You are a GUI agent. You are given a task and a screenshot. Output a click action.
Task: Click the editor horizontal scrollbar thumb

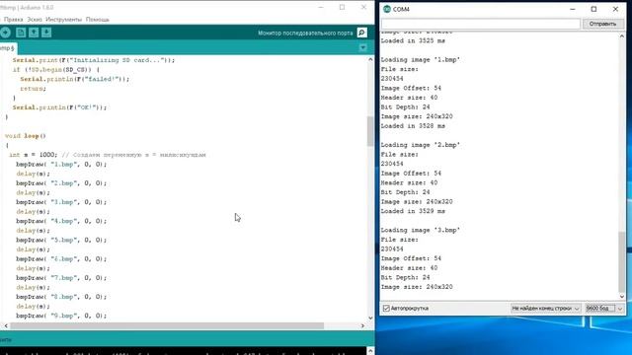point(167,325)
